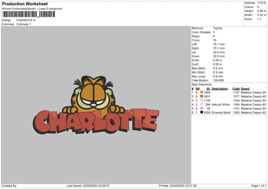
Task: Click the 'Code' column header
Action: click(x=236, y=89)
